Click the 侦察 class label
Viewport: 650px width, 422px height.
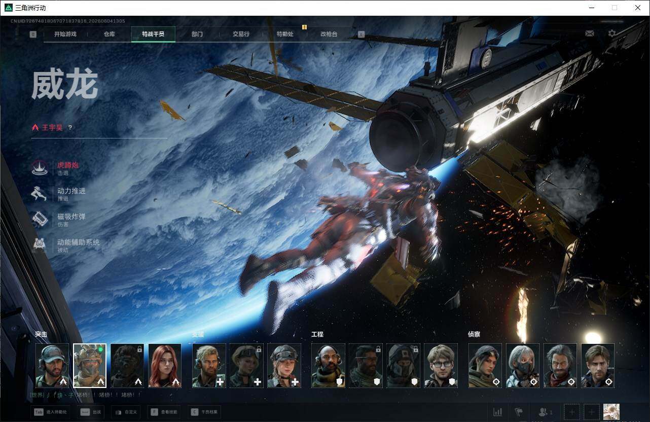point(474,334)
